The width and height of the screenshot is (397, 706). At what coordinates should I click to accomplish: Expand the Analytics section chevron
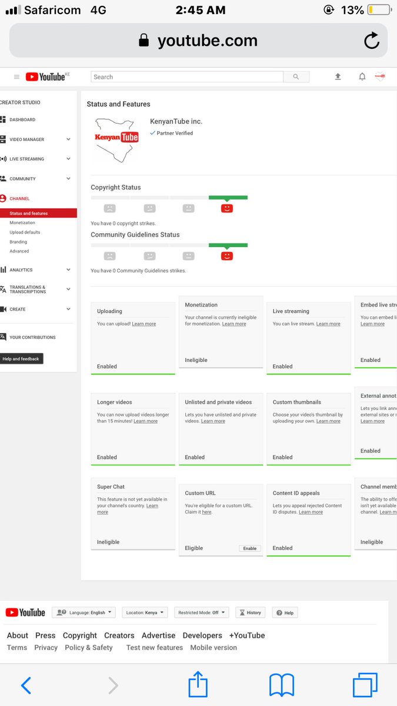pos(68,270)
